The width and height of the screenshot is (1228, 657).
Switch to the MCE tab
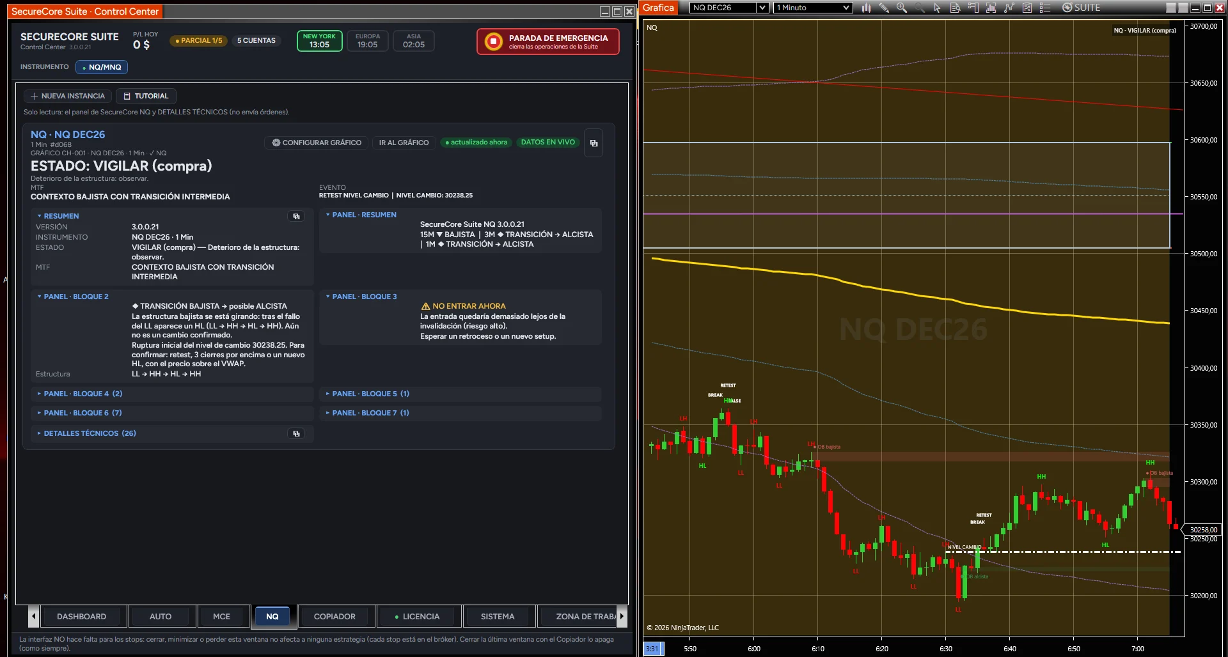221,617
